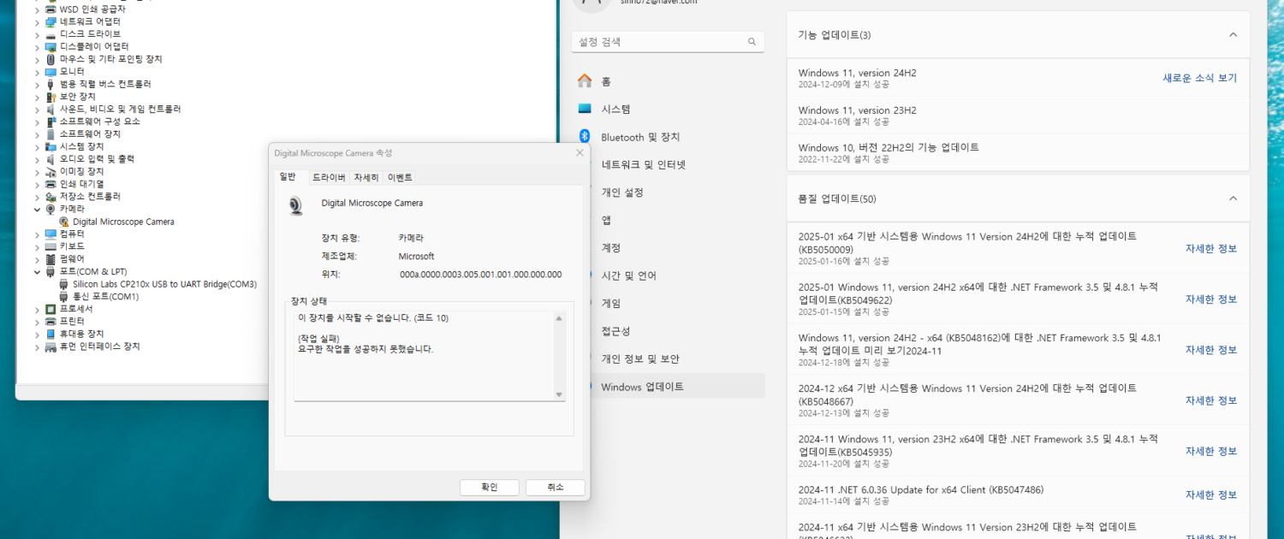The image size is (1284, 539).
Task: Click the Windows 10, 버전 22H2의 기능 업데이트 entry
Action: [x=1018, y=152]
